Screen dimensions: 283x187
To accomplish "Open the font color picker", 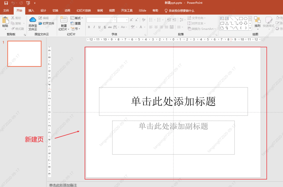I will [144, 27].
